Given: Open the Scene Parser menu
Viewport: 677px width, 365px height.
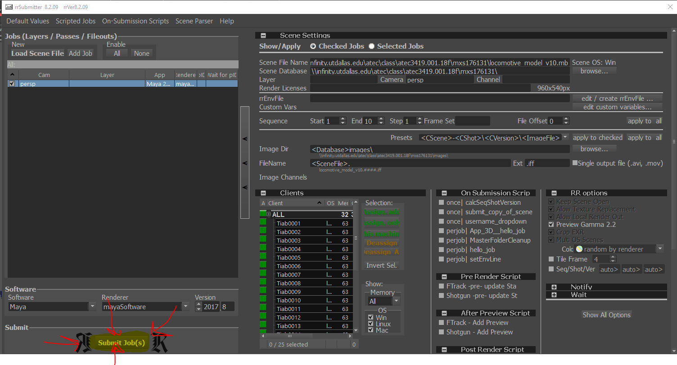Looking at the screenshot, I should pyautogui.click(x=194, y=21).
